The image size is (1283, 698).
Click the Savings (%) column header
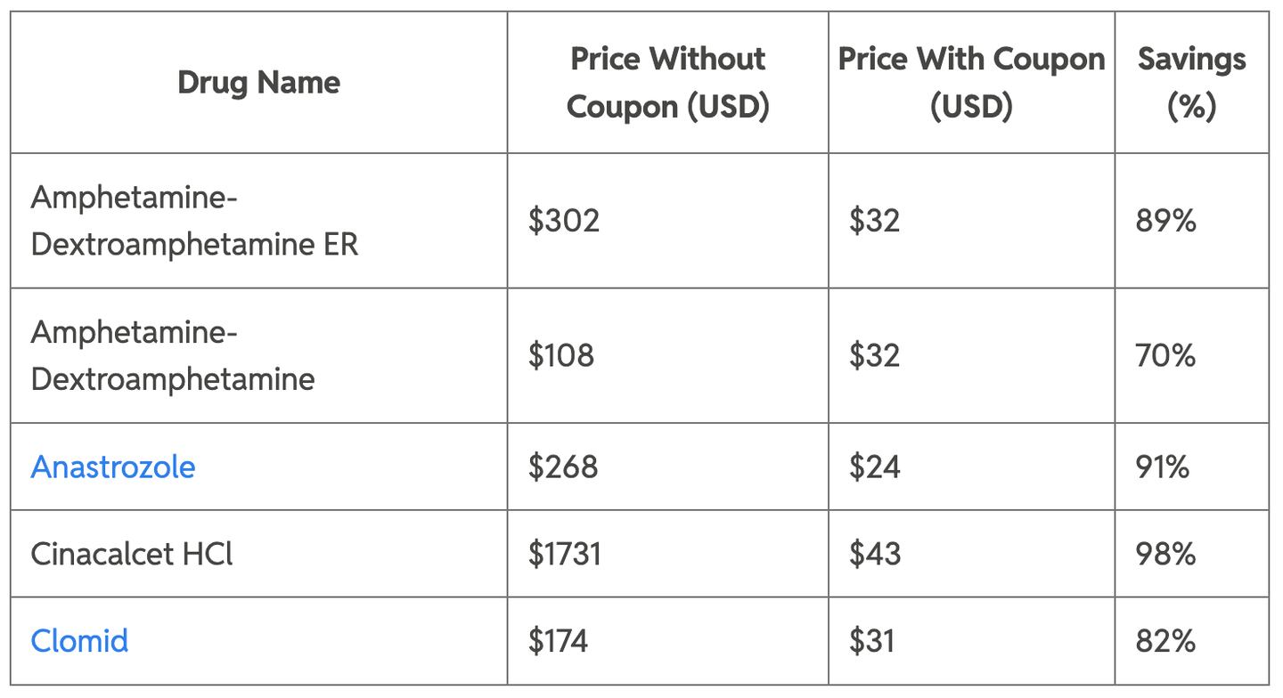(1191, 83)
